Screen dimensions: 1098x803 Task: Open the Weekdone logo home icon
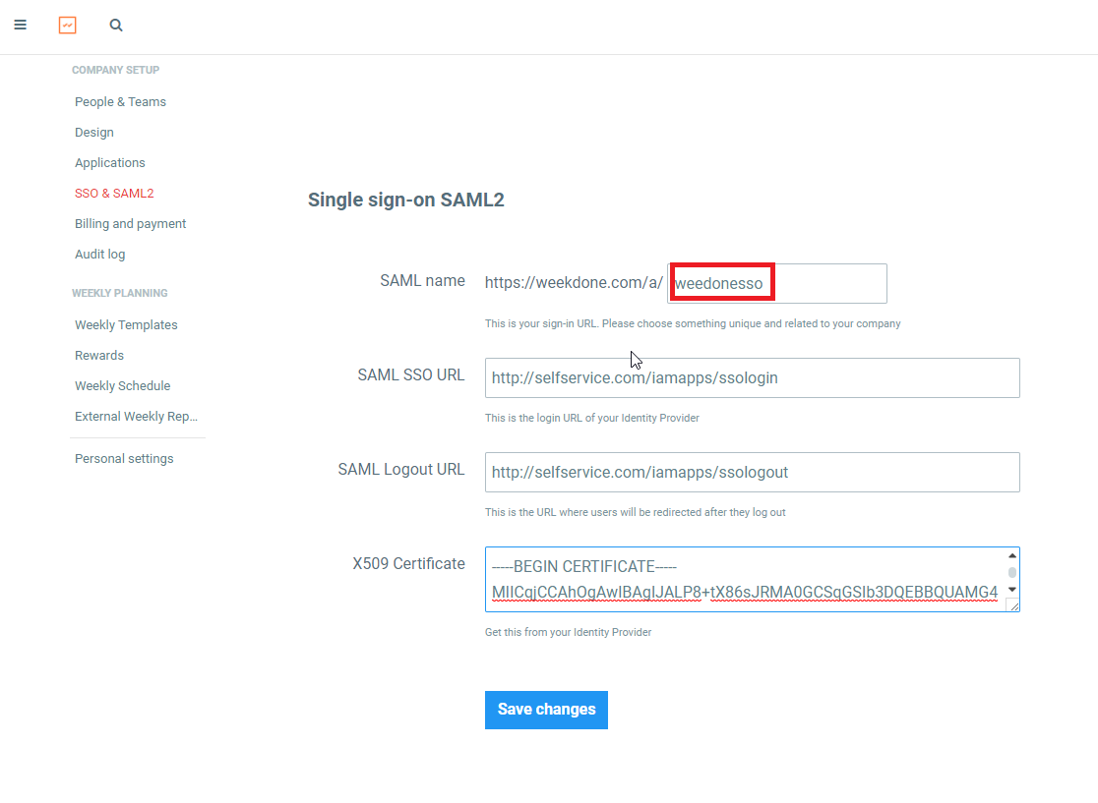67,26
